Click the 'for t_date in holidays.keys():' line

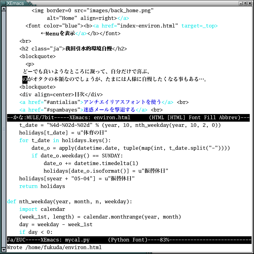[65, 140]
